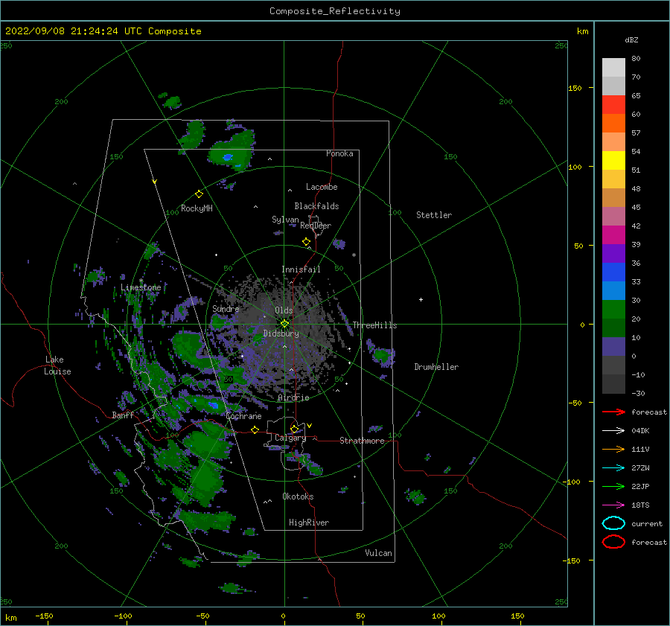Click the yellow diamond marker south of Cochrane
670x626 pixels.
point(255,430)
